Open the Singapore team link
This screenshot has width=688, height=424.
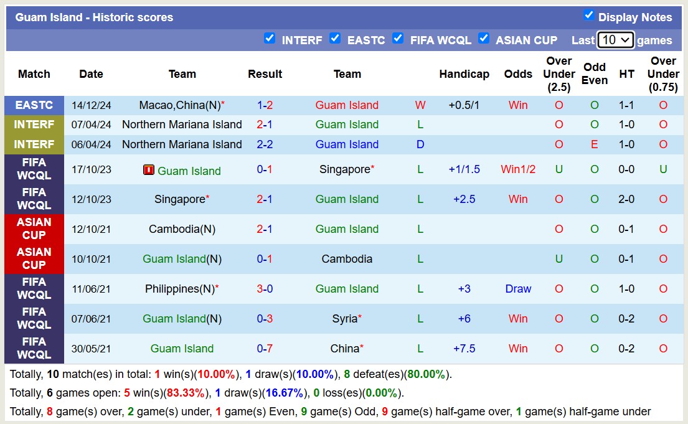click(x=344, y=169)
